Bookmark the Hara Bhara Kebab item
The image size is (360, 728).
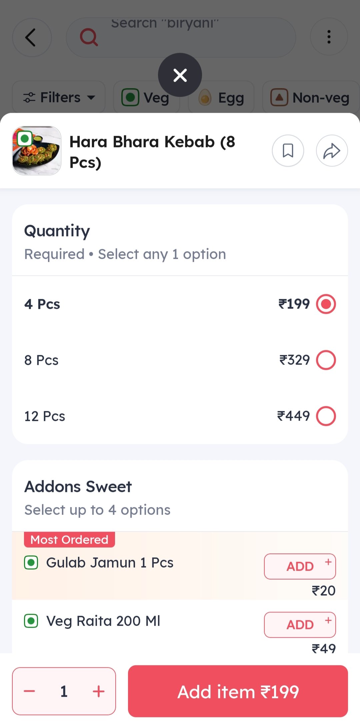tap(288, 151)
